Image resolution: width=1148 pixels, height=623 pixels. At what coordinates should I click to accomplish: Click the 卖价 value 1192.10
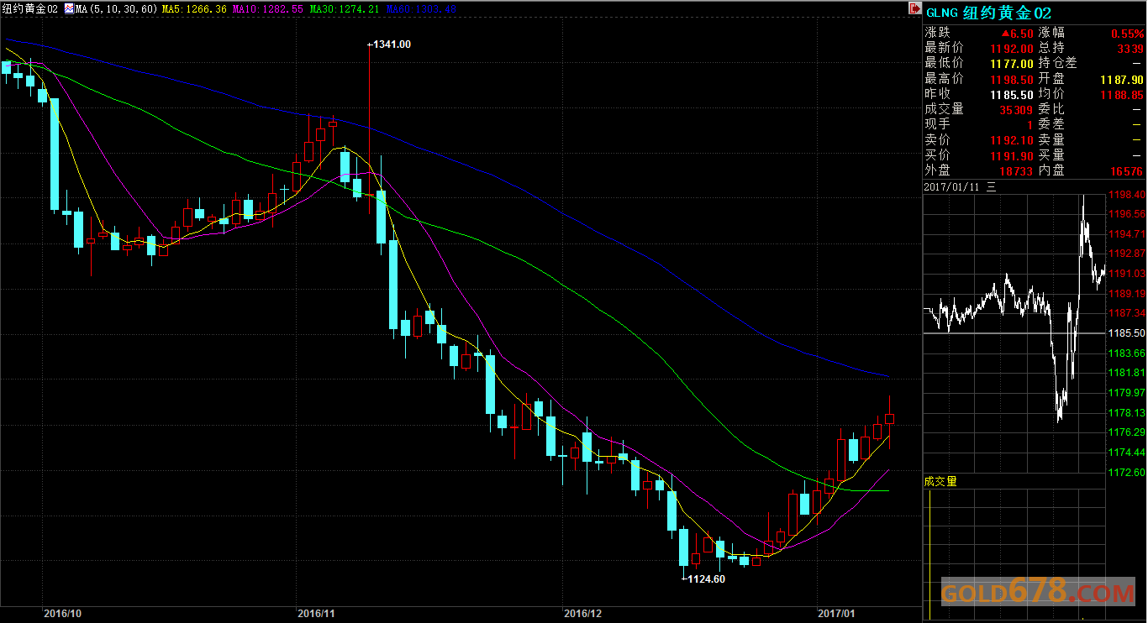1012,140
